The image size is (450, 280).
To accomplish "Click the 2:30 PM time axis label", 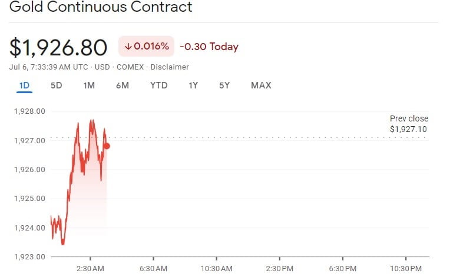I will (279, 268).
